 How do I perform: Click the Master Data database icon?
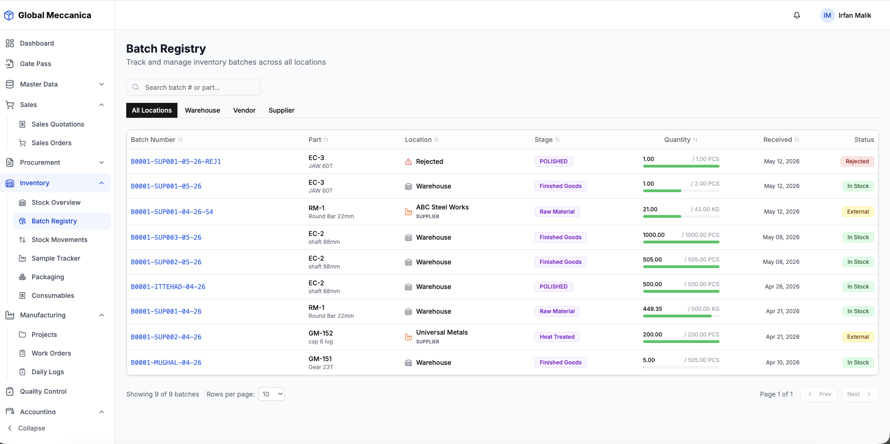click(x=10, y=84)
